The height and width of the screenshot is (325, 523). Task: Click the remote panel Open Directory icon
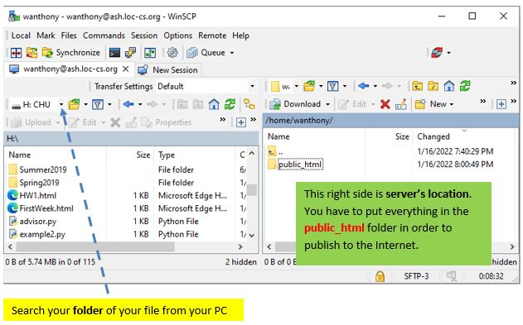(309, 86)
